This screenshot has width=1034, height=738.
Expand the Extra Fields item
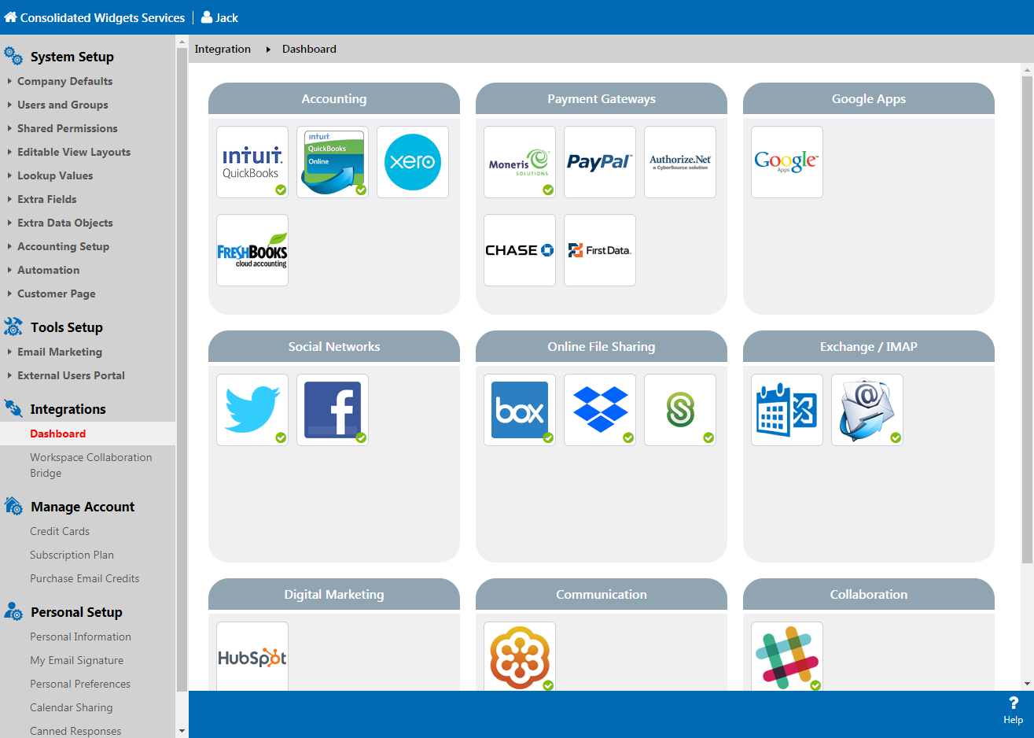pos(46,199)
